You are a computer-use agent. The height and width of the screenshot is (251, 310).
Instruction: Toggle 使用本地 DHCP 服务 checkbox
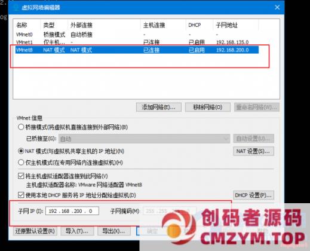(21, 195)
